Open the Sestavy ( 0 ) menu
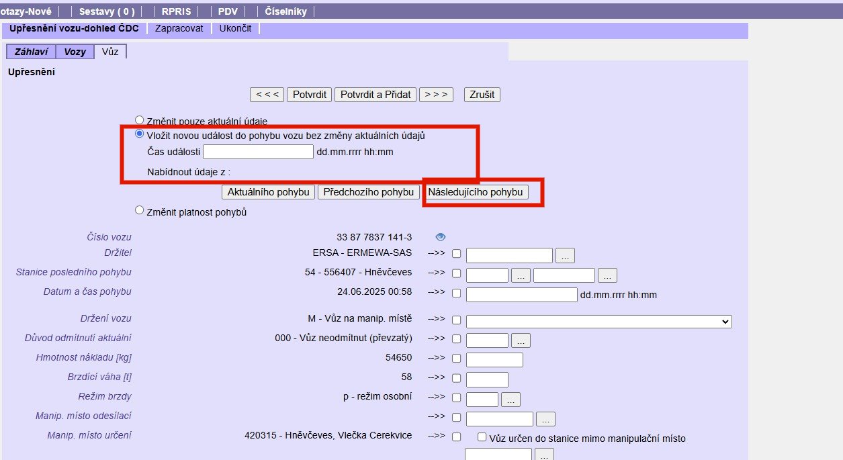Image resolution: width=843 pixels, height=460 pixels. click(x=106, y=11)
